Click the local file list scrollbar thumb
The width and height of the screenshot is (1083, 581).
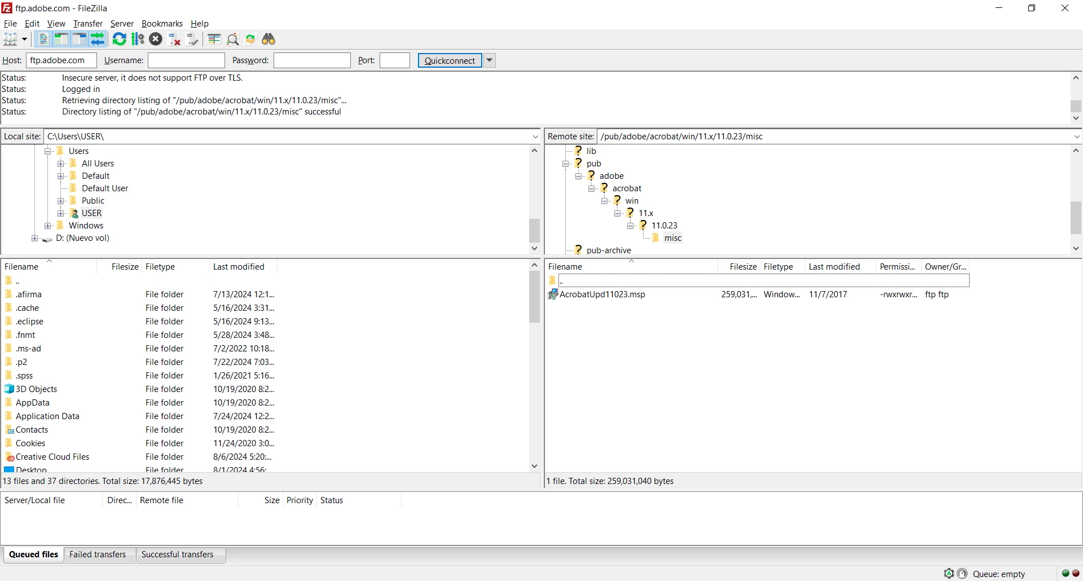click(x=535, y=297)
